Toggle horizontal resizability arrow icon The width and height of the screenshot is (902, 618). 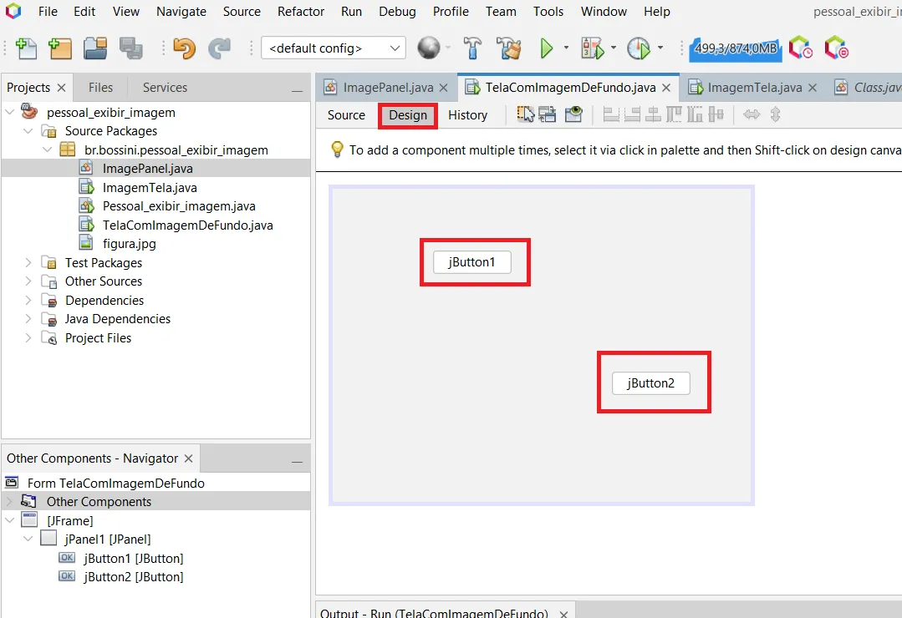752,114
